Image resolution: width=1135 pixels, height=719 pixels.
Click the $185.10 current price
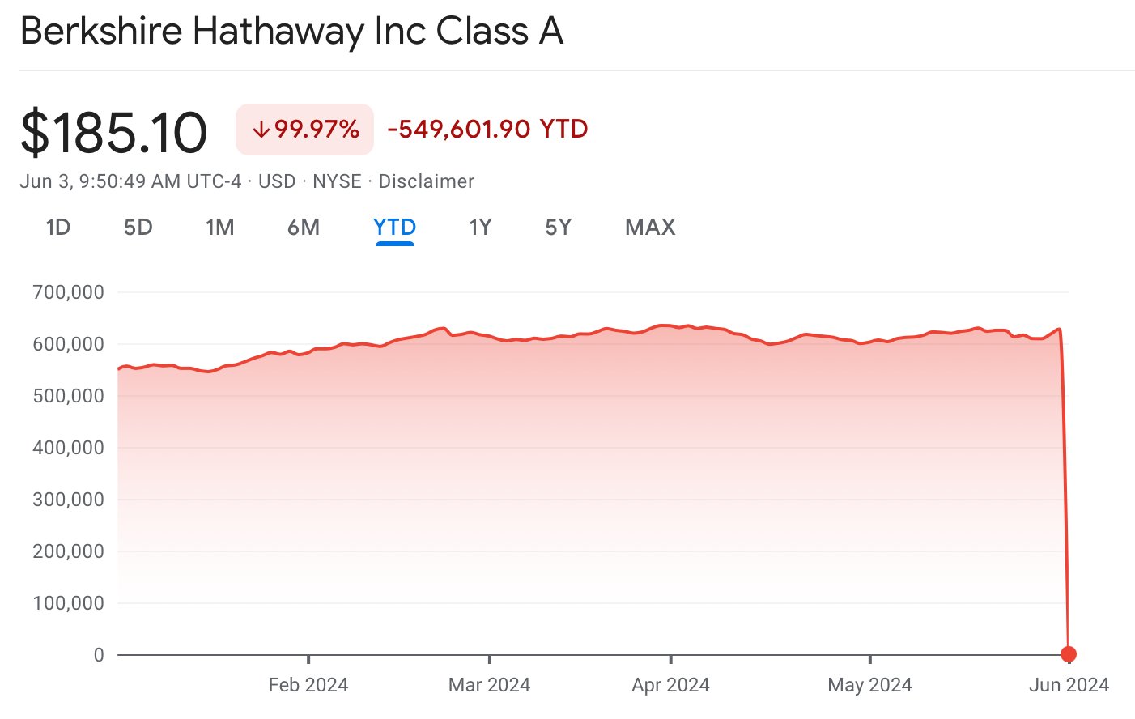(113, 130)
